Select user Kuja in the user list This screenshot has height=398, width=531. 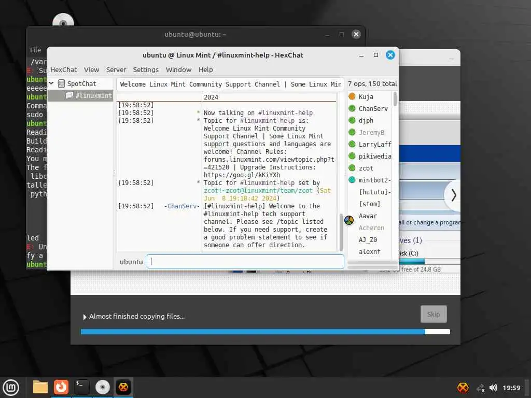point(366,97)
